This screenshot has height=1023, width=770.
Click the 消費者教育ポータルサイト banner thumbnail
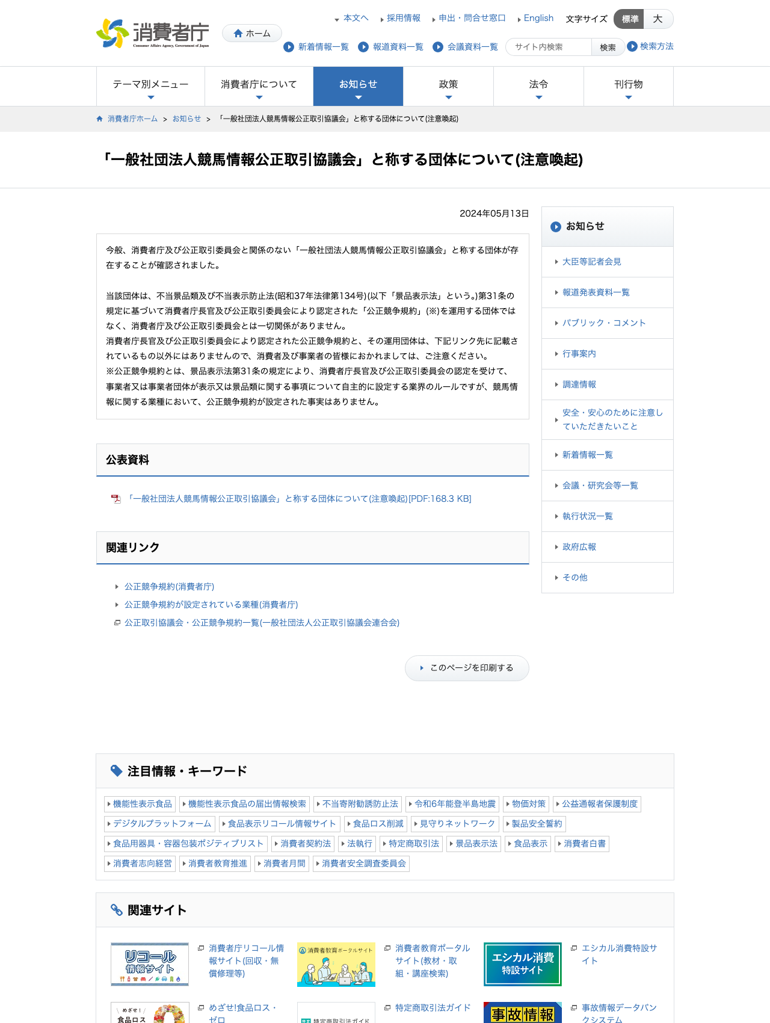(336, 965)
